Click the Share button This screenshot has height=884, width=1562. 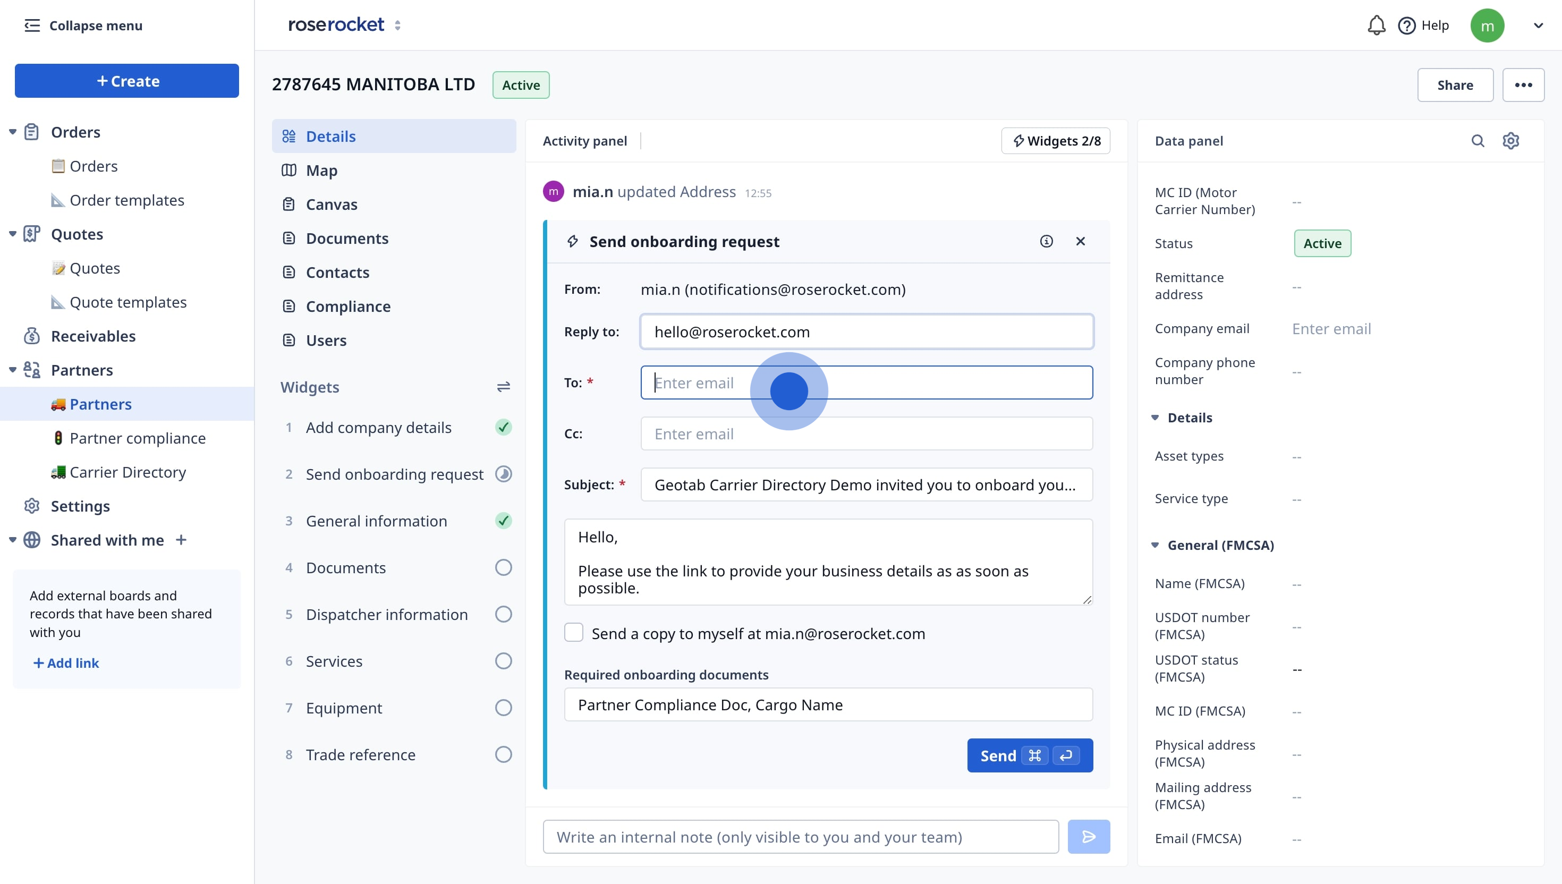pos(1455,85)
